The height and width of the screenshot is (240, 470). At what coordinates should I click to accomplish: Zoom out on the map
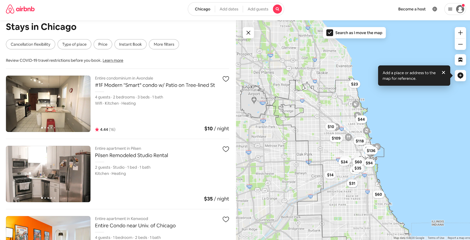460,44
